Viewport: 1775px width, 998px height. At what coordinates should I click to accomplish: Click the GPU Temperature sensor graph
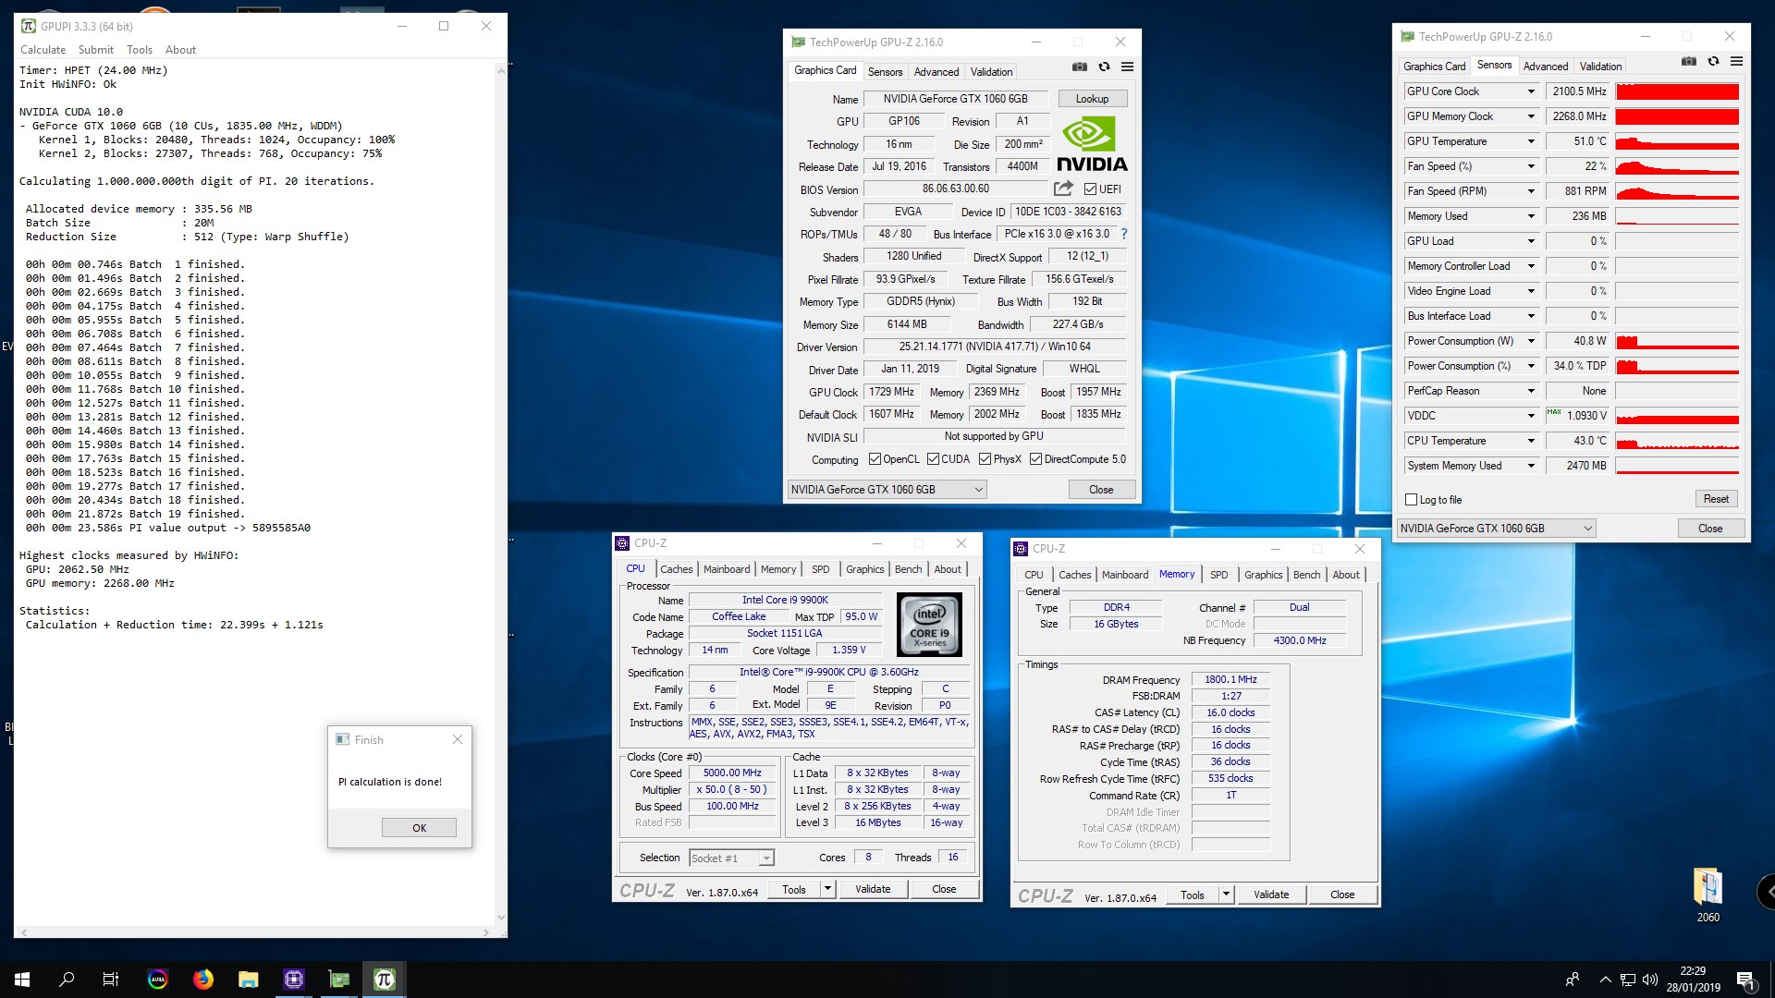tap(1677, 141)
